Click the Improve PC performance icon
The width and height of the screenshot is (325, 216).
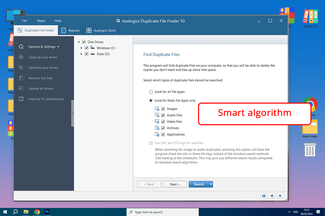(21, 99)
